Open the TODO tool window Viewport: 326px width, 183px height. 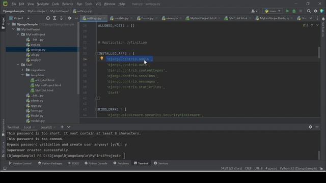click(x=73, y=163)
